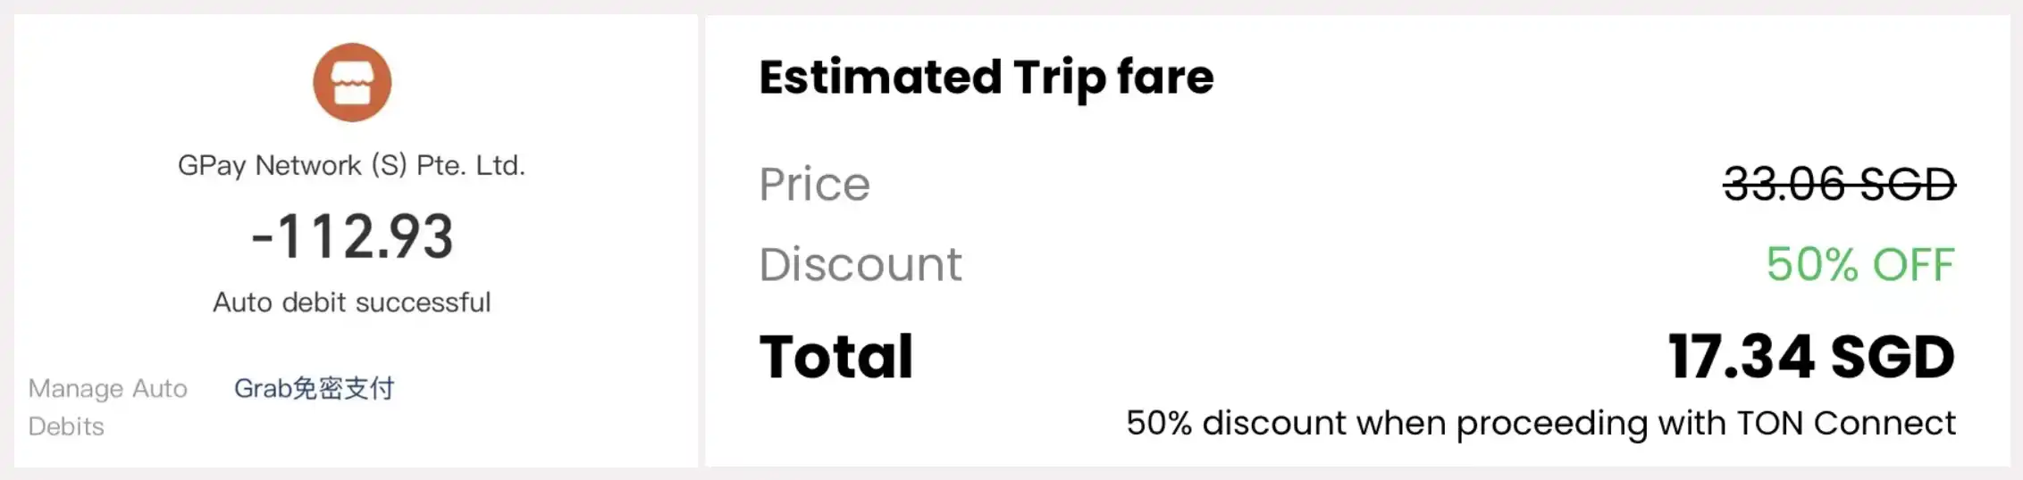Click the Grab免密支付 link

(x=314, y=388)
